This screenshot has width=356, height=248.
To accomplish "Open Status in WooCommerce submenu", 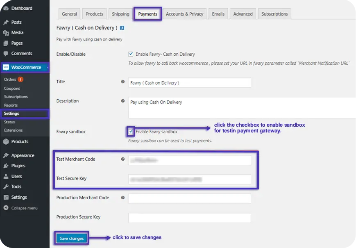I will coord(9,122).
